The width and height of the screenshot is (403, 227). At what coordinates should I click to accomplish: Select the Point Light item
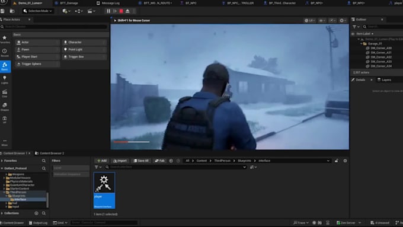click(84, 49)
